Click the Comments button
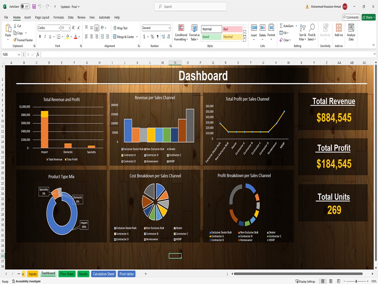 (x=351, y=17)
